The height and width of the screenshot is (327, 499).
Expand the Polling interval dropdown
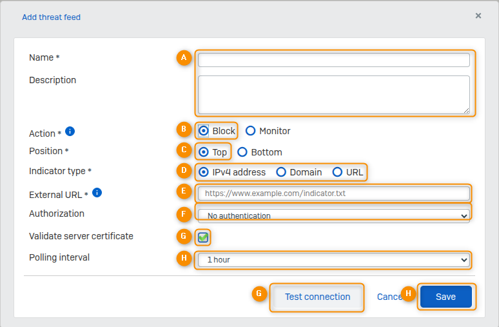(x=333, y=260)
